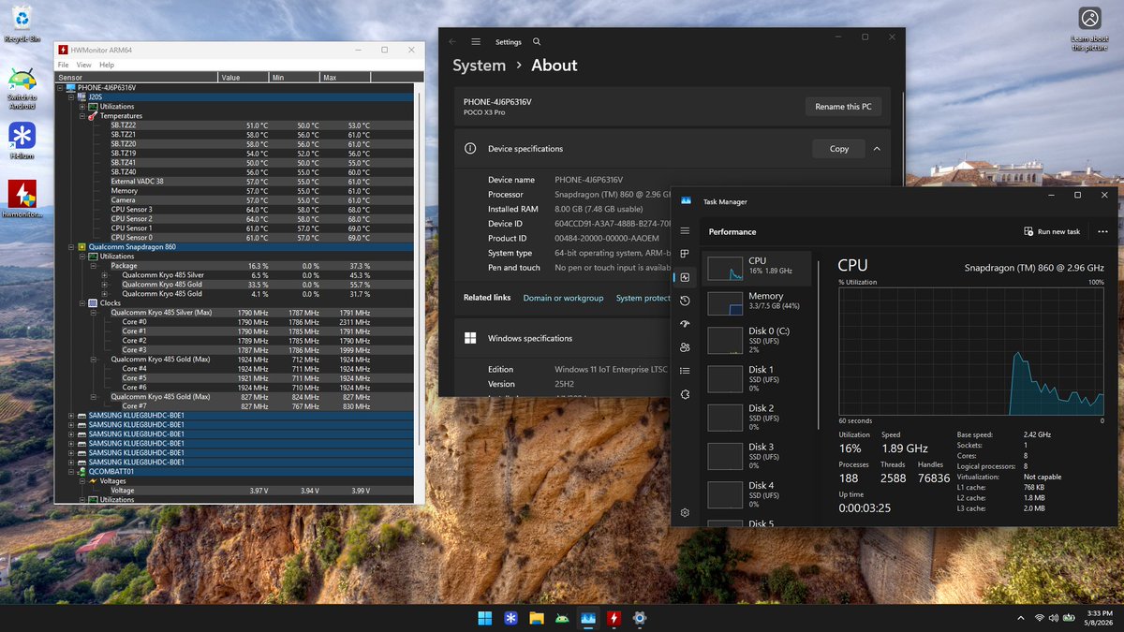Open the Windows Start button
1124x632 pixels.
pyautogui.click(x=485, y=618)
